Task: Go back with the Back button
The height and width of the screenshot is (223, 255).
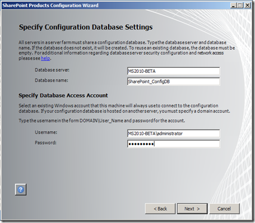Action: pyautogui.click(x=160, y=208)
